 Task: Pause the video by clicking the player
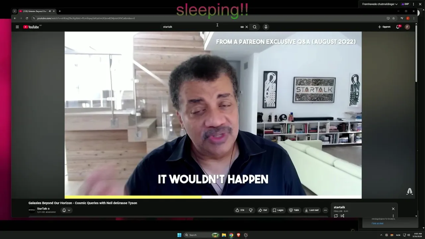coord(213,115)
